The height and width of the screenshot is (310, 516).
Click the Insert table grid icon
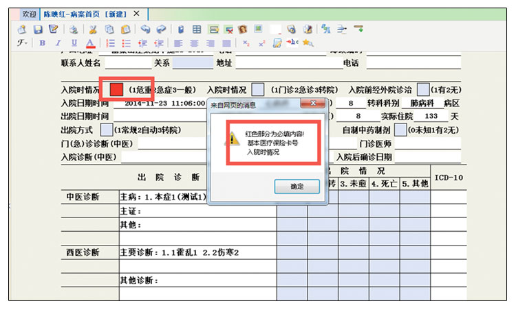click(197, 29)
